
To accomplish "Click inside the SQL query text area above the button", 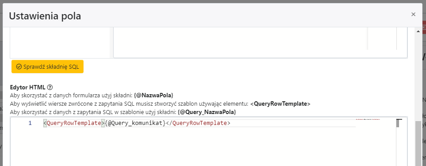I will (x=240, y=42).
